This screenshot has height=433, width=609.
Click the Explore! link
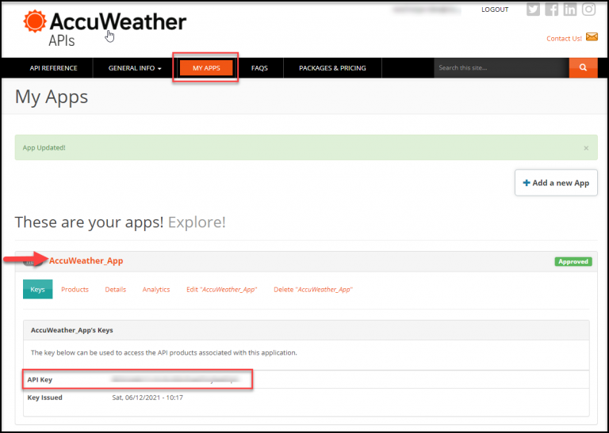coord(197,222)
